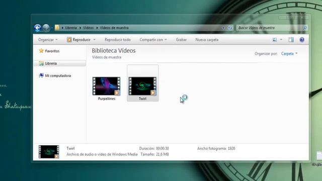
Task: Click the Forward navigation arrow
Action: (46, 28)
